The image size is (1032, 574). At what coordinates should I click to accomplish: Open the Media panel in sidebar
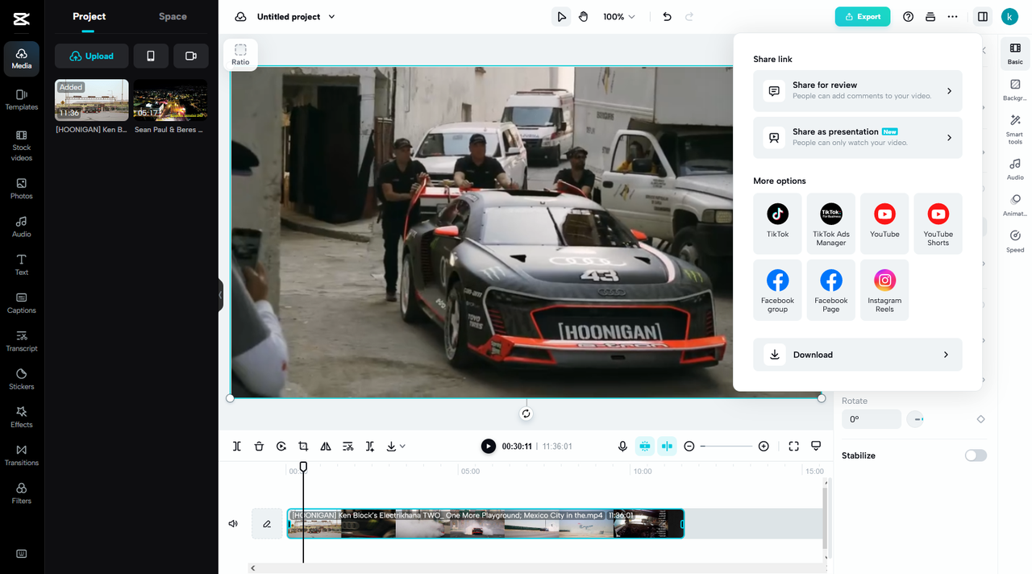(x=22, y=59)
